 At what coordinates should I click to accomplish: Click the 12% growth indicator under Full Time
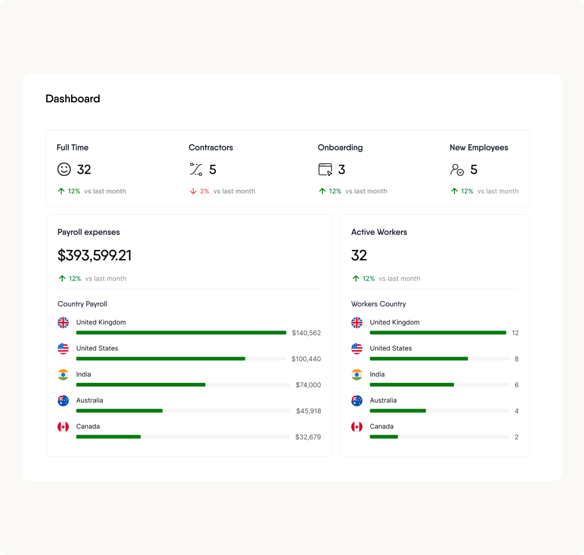pyautogui.click(x=69, y=191)
